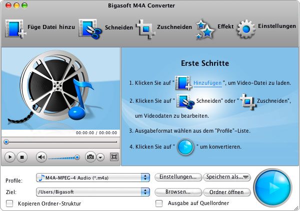
Task: Open the Ziel destination combo box
Action: (x=93, y=192)
